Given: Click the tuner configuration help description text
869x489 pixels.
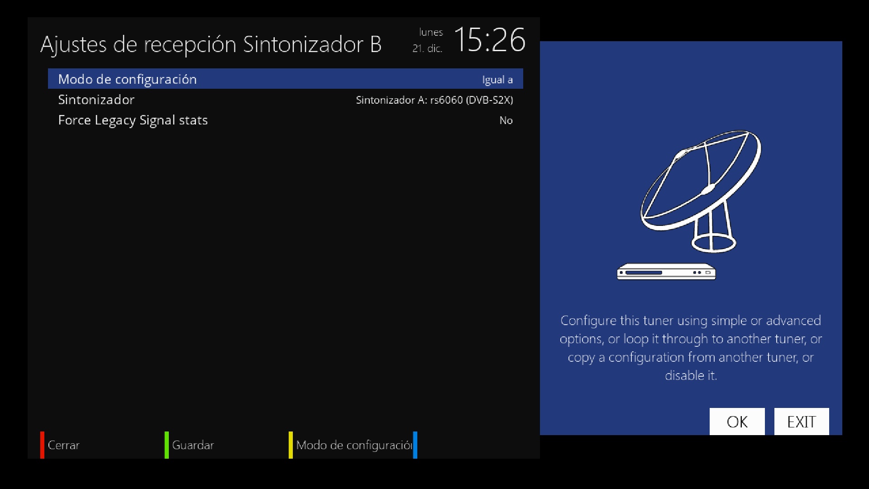Looking at the screenshot, I should click(x=691, y=348).
